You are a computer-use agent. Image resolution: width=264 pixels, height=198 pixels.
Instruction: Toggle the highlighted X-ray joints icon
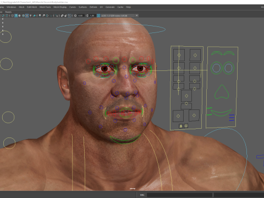[x=69, y=15]
